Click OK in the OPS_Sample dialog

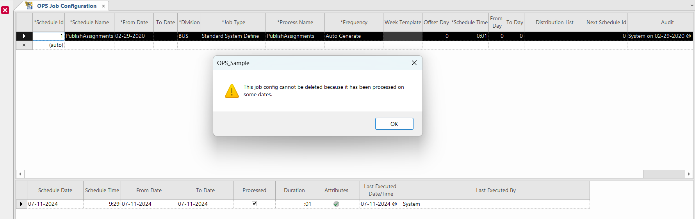click(x=394, y=124)
